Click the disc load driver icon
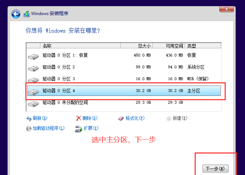The width and height of the screenshot is (245, 175). [x=29, y=129]
